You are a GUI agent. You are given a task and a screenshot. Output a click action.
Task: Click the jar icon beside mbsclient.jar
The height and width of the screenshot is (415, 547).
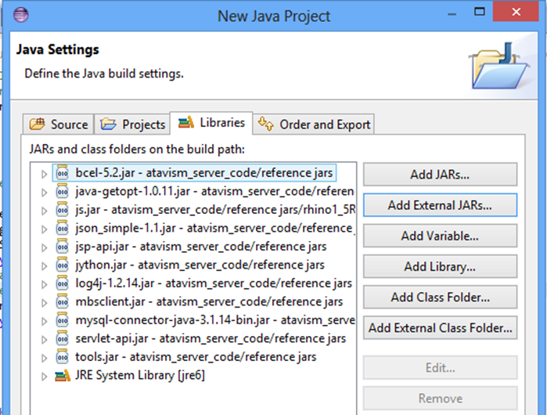click(63, 301)
